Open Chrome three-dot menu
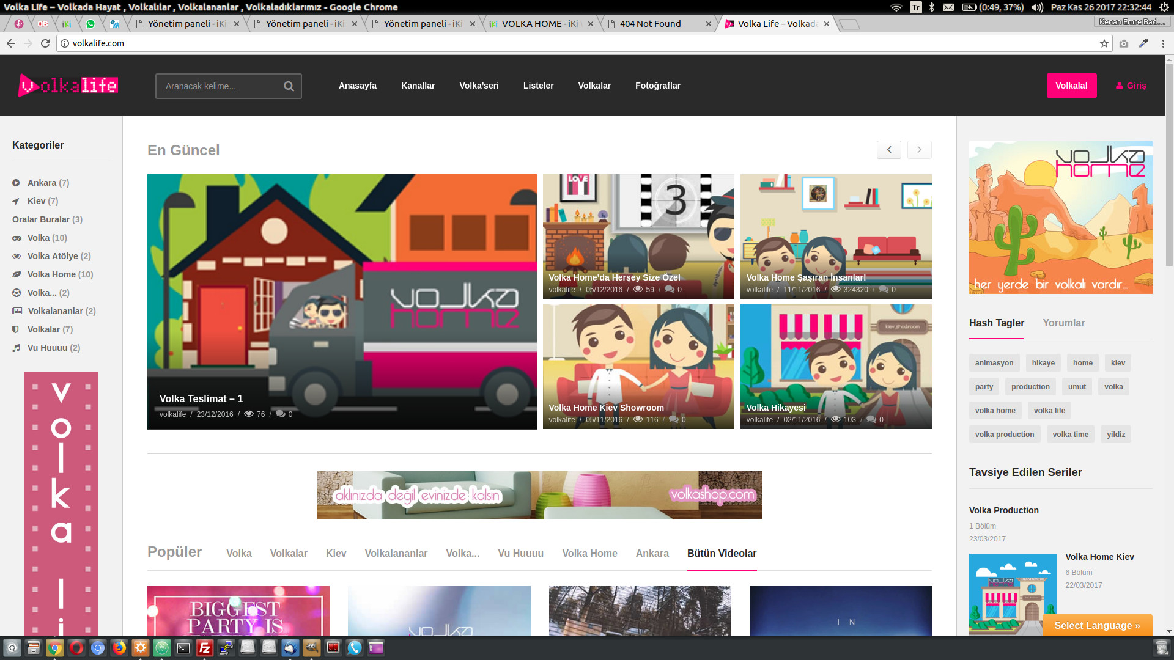The image size is (1174, 660). [1163, 43]
